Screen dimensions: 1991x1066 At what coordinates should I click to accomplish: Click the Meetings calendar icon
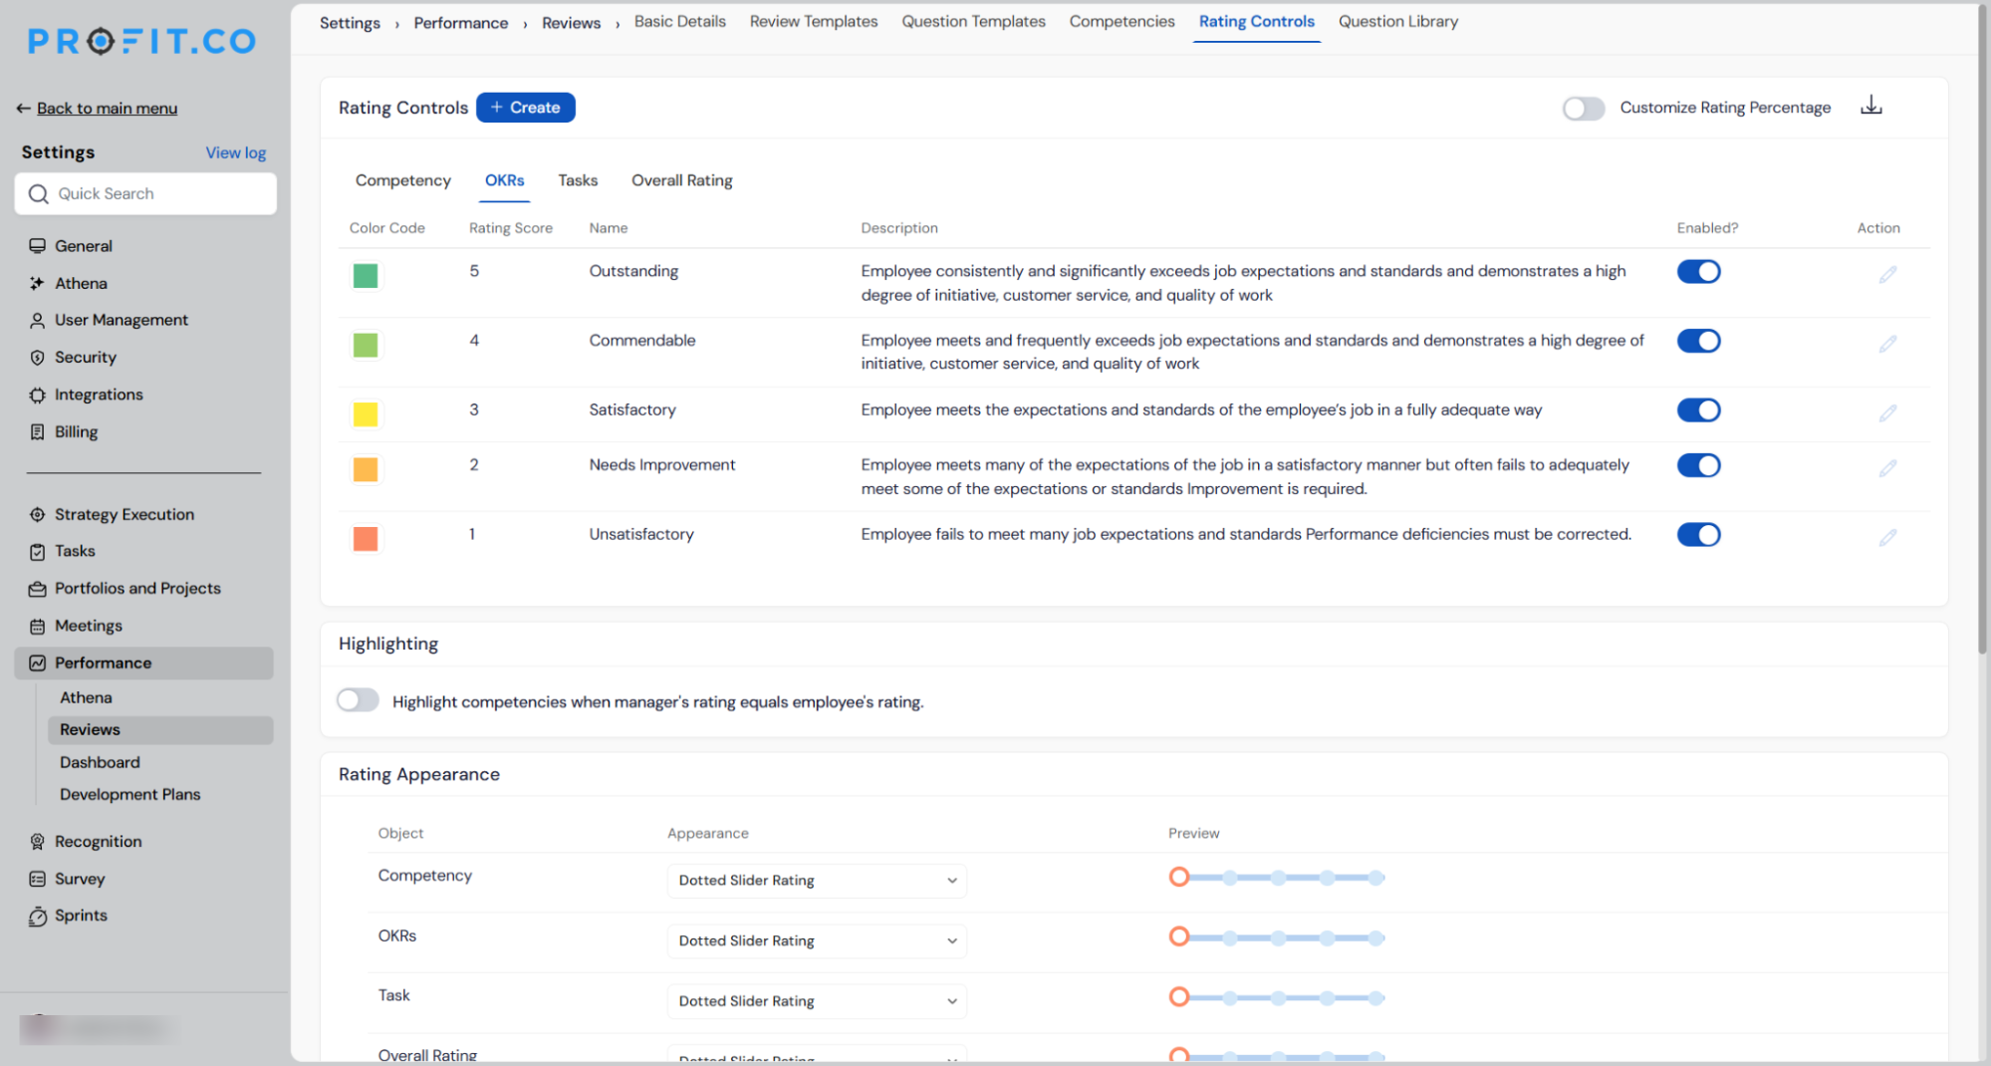37,626
